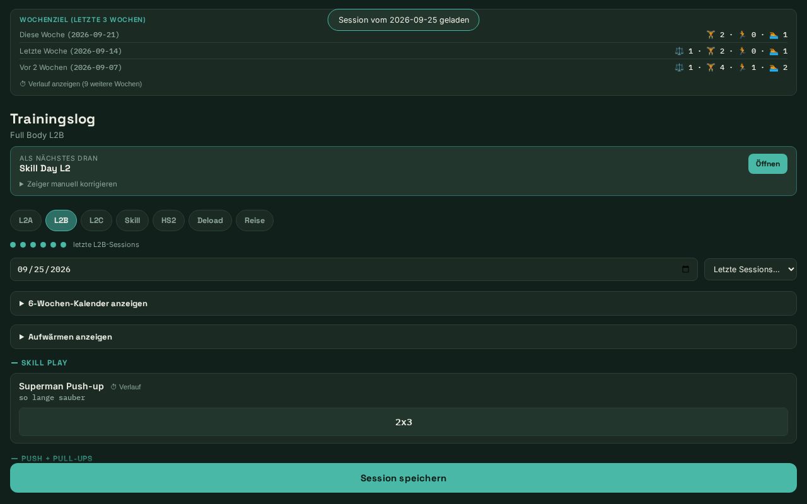Choose the Reise tab

(x=255, y=220)
